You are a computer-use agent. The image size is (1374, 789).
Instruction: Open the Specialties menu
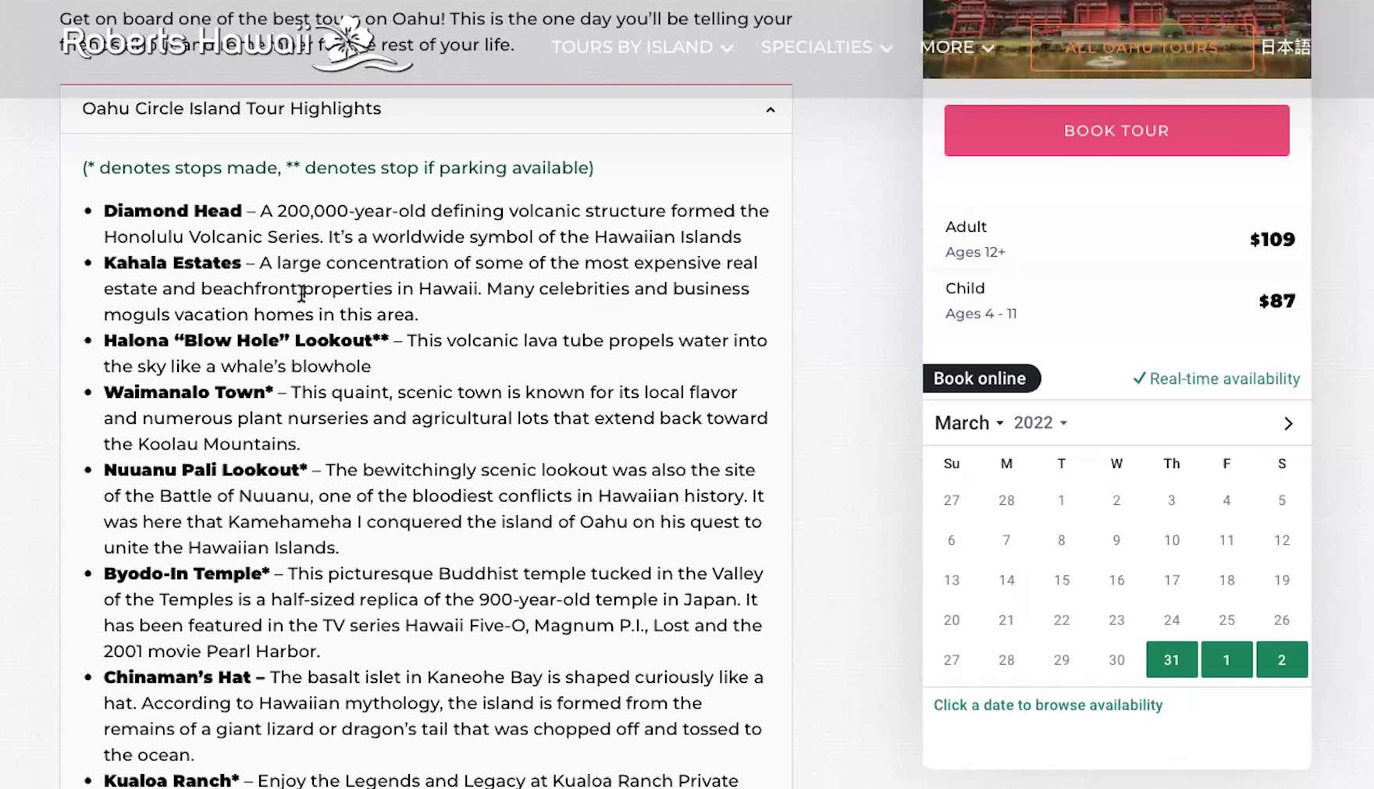[x=826, y=48]
